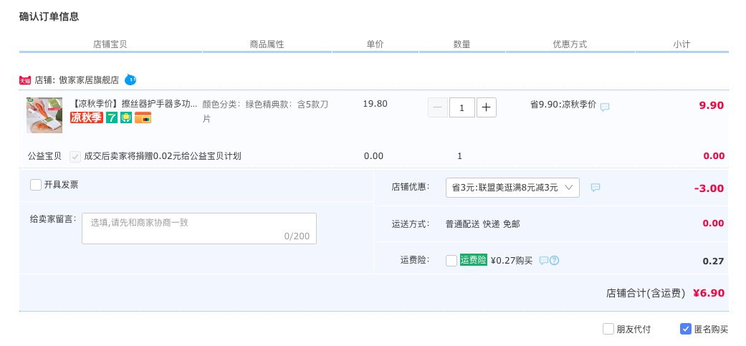Viewport: 746px width, 346px height.
Task: Click the store discount amount -3.00
Action: point(709,188)
